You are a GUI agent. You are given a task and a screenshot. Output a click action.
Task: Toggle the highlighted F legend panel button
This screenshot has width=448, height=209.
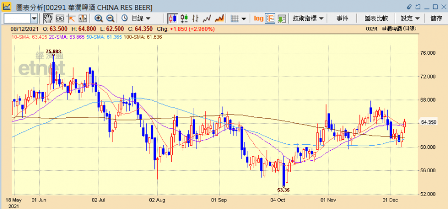[x=270, y=18]
